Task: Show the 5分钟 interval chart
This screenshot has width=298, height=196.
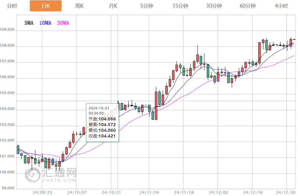Action: (147, 6)
